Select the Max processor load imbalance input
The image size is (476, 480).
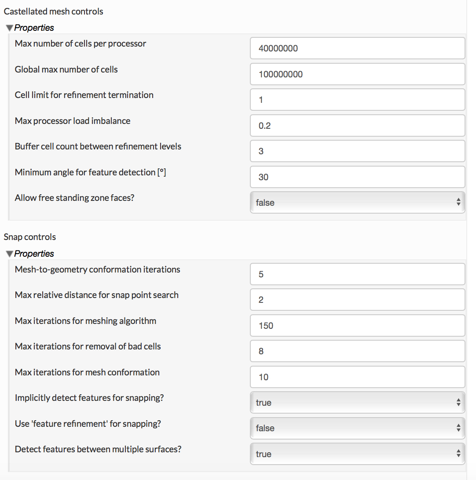tap(357, 126)
